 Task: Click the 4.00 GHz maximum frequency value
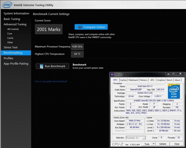[x=77, y=47]
